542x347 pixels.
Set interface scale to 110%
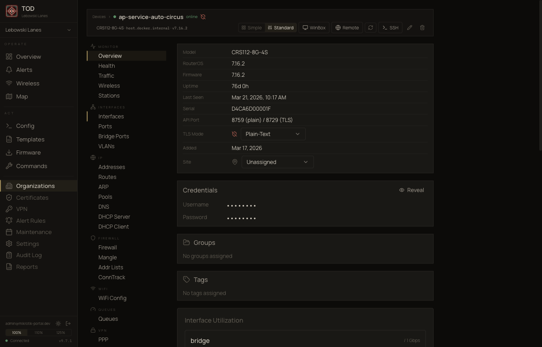[38, 332]
